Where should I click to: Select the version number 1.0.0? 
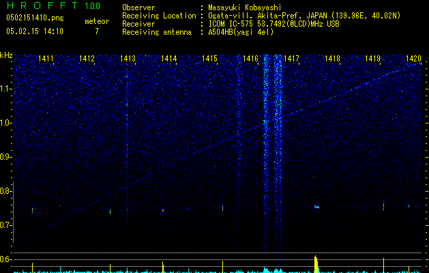(92, 5)
